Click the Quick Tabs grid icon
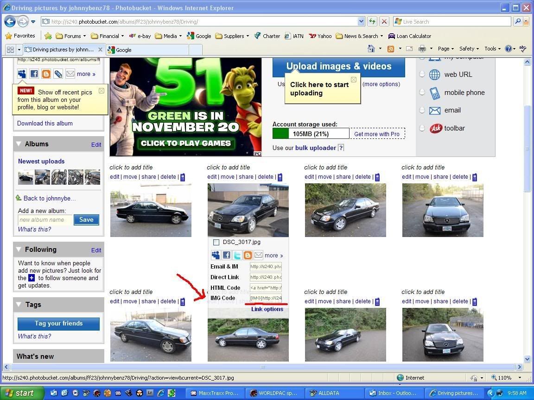Screen dimensions: 534x400 tap(10, 50)
